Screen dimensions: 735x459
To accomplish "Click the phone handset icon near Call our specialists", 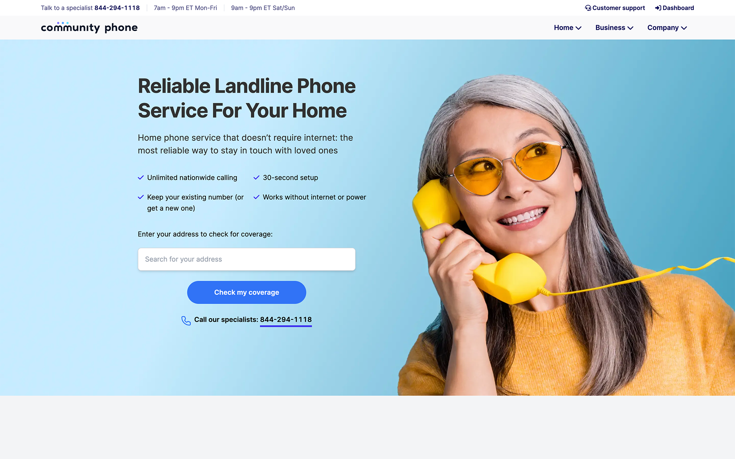I will pyautogui.click(x=186, y=321).
